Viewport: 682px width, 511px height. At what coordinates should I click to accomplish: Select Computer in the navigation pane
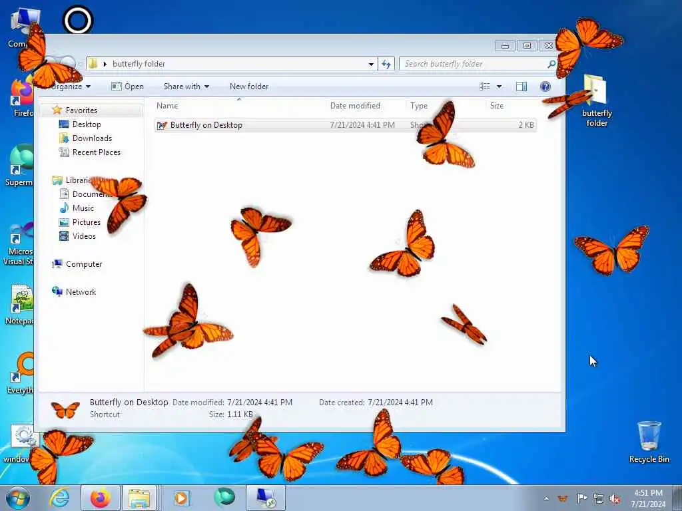click(83, 263)
